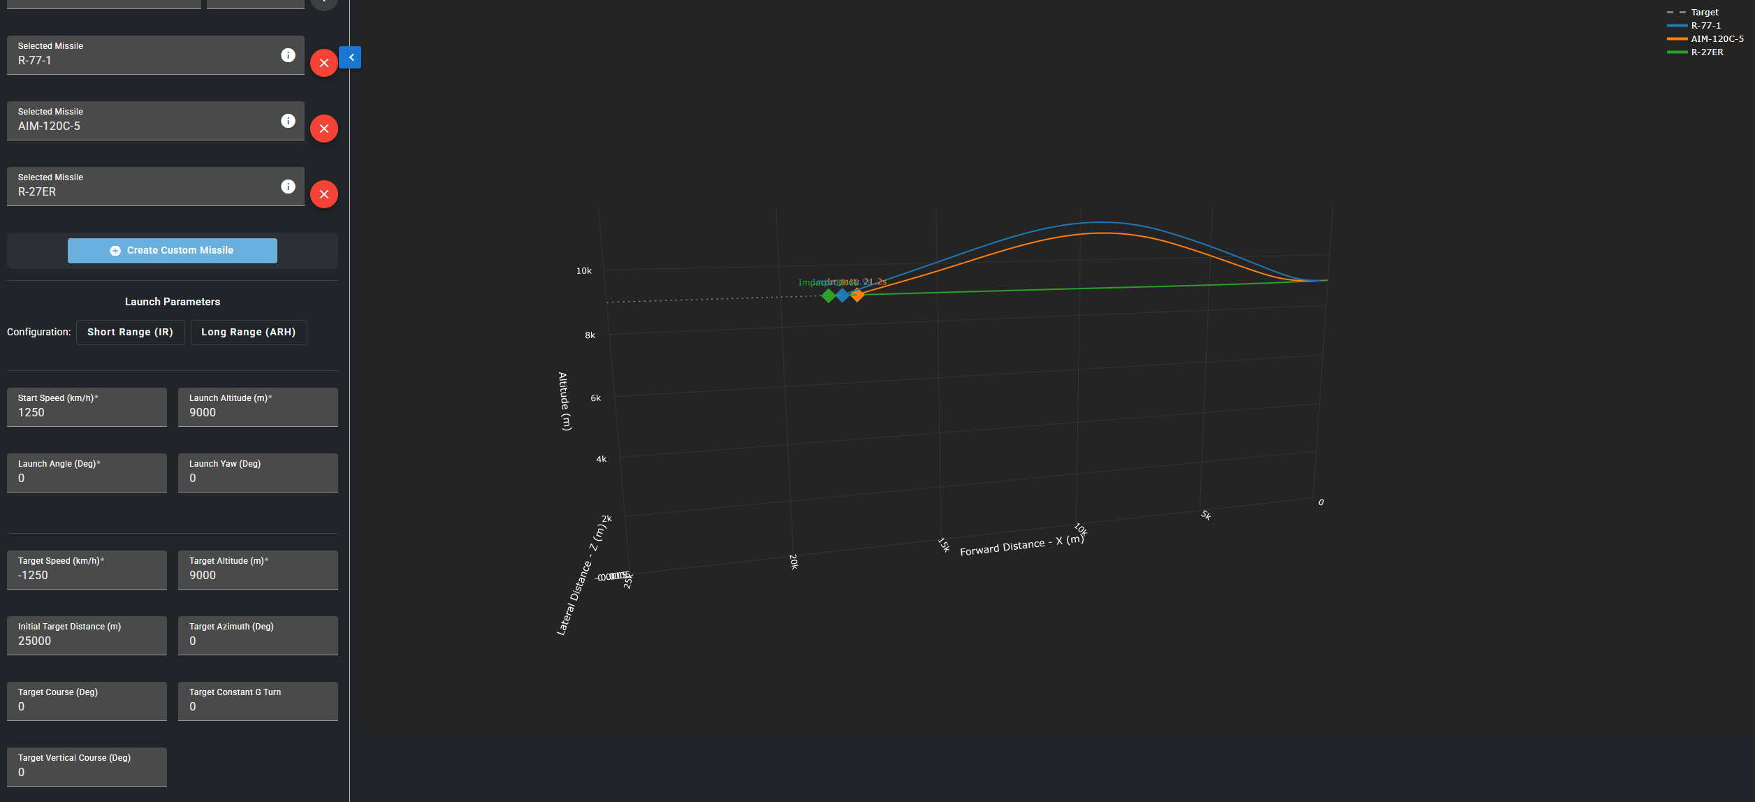This screenshot has width=1755, height=802.
Task: Open info for the AIM-120C-5 missile
Action: (288, 121)
